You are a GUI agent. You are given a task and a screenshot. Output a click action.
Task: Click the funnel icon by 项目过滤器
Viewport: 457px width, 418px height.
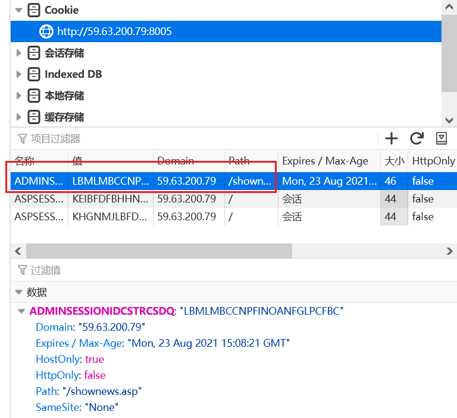point(23,139)
